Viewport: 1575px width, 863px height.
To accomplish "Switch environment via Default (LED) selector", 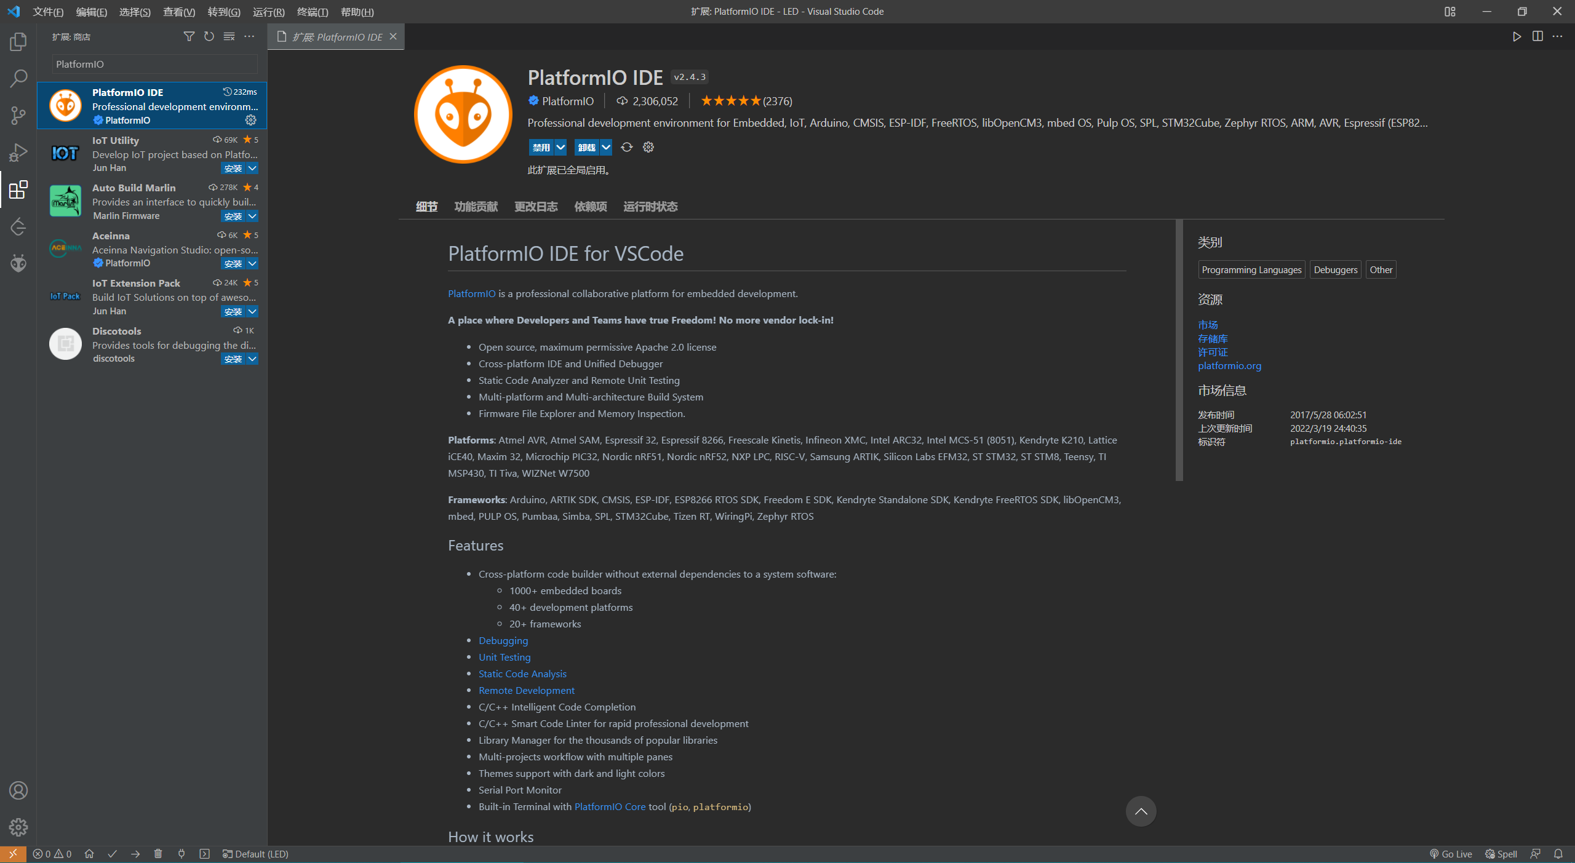I will (255, 854).
